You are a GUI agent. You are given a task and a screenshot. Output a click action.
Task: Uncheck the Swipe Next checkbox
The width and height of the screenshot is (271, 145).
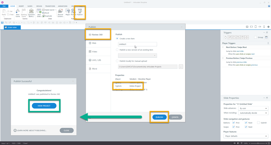(x=246, y=127)
